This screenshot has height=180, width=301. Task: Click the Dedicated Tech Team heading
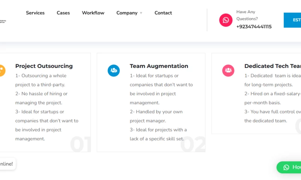tap(272, 66)
